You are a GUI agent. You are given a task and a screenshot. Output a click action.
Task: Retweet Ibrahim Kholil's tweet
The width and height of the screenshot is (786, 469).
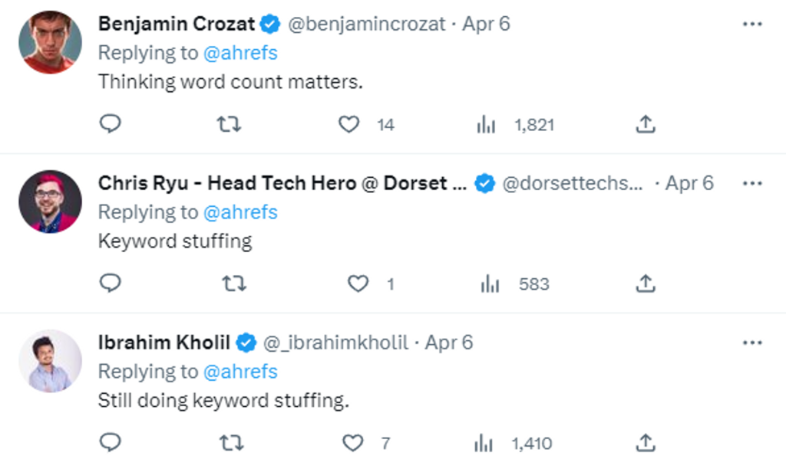232,443
